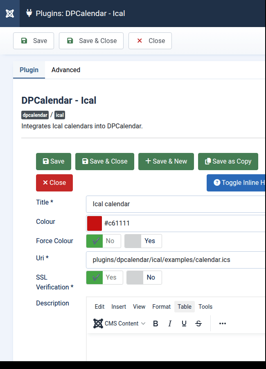
Task: Click the red colour swatch
Action: pos(95,223)
